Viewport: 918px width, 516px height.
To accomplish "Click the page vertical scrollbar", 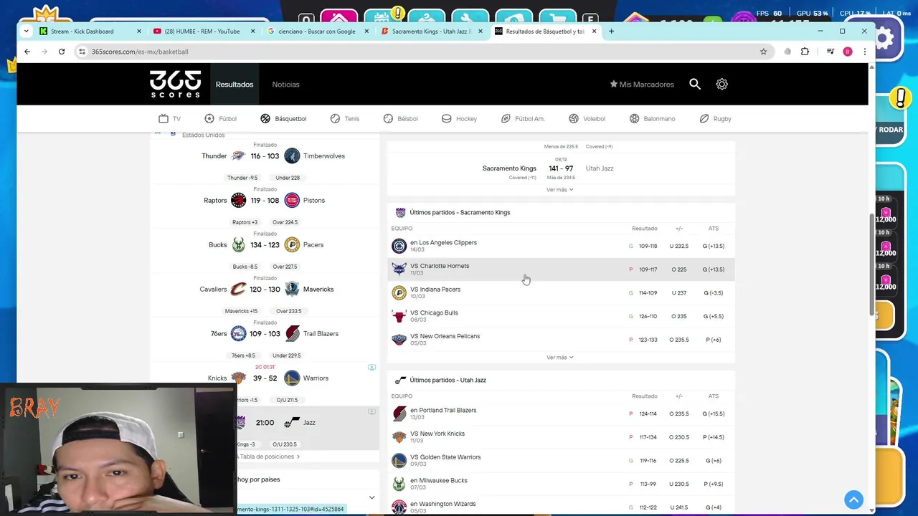I will pyautogui.click(x=871, y=264).
